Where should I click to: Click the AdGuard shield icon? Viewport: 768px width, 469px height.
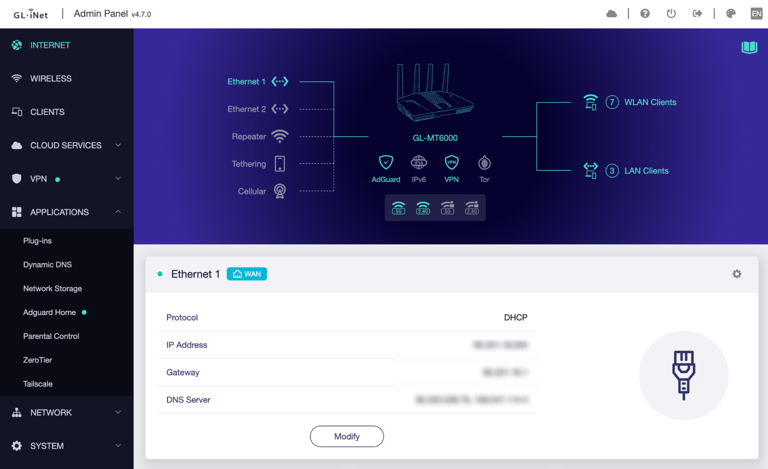pos(386,163)
